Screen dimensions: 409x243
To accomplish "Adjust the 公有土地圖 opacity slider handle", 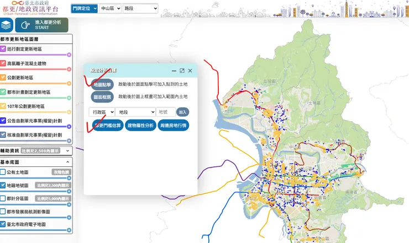I will pos(69,178).
